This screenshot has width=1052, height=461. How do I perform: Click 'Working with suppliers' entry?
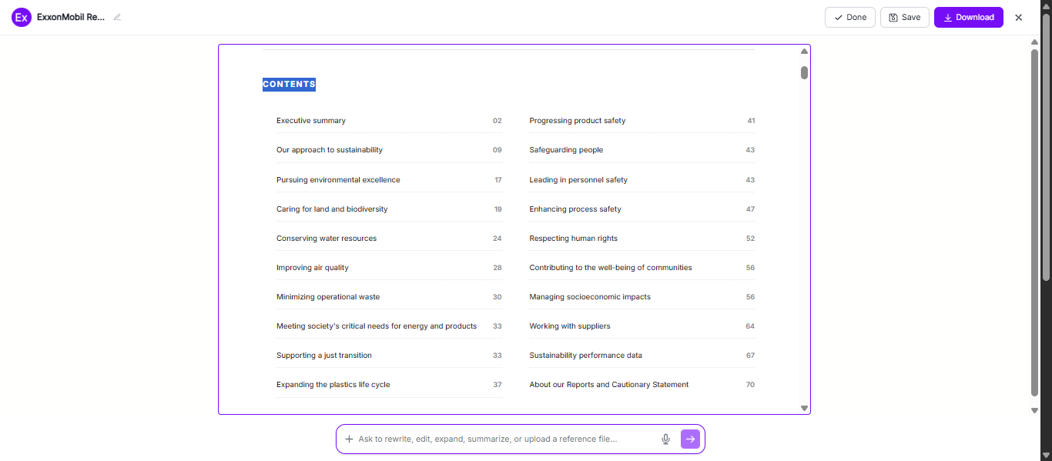pos(570,326)
